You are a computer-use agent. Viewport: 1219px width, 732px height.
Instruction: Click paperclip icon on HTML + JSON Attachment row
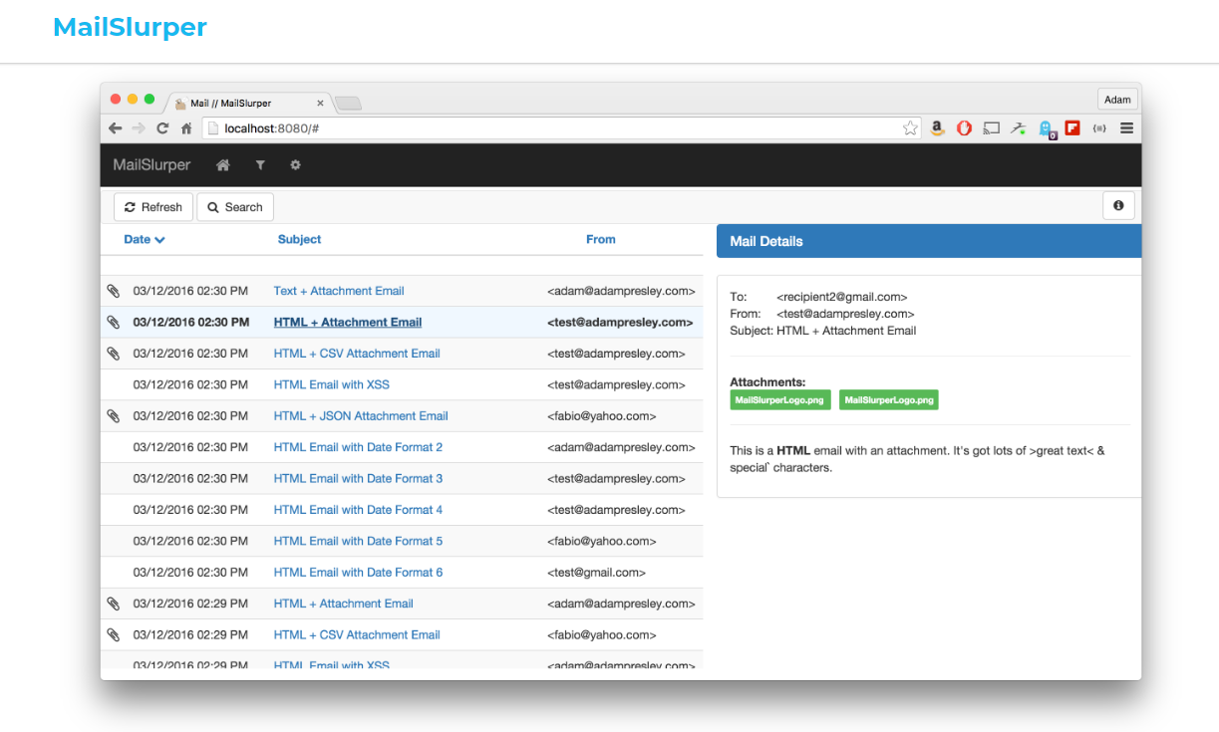click(x=114, y=416)
